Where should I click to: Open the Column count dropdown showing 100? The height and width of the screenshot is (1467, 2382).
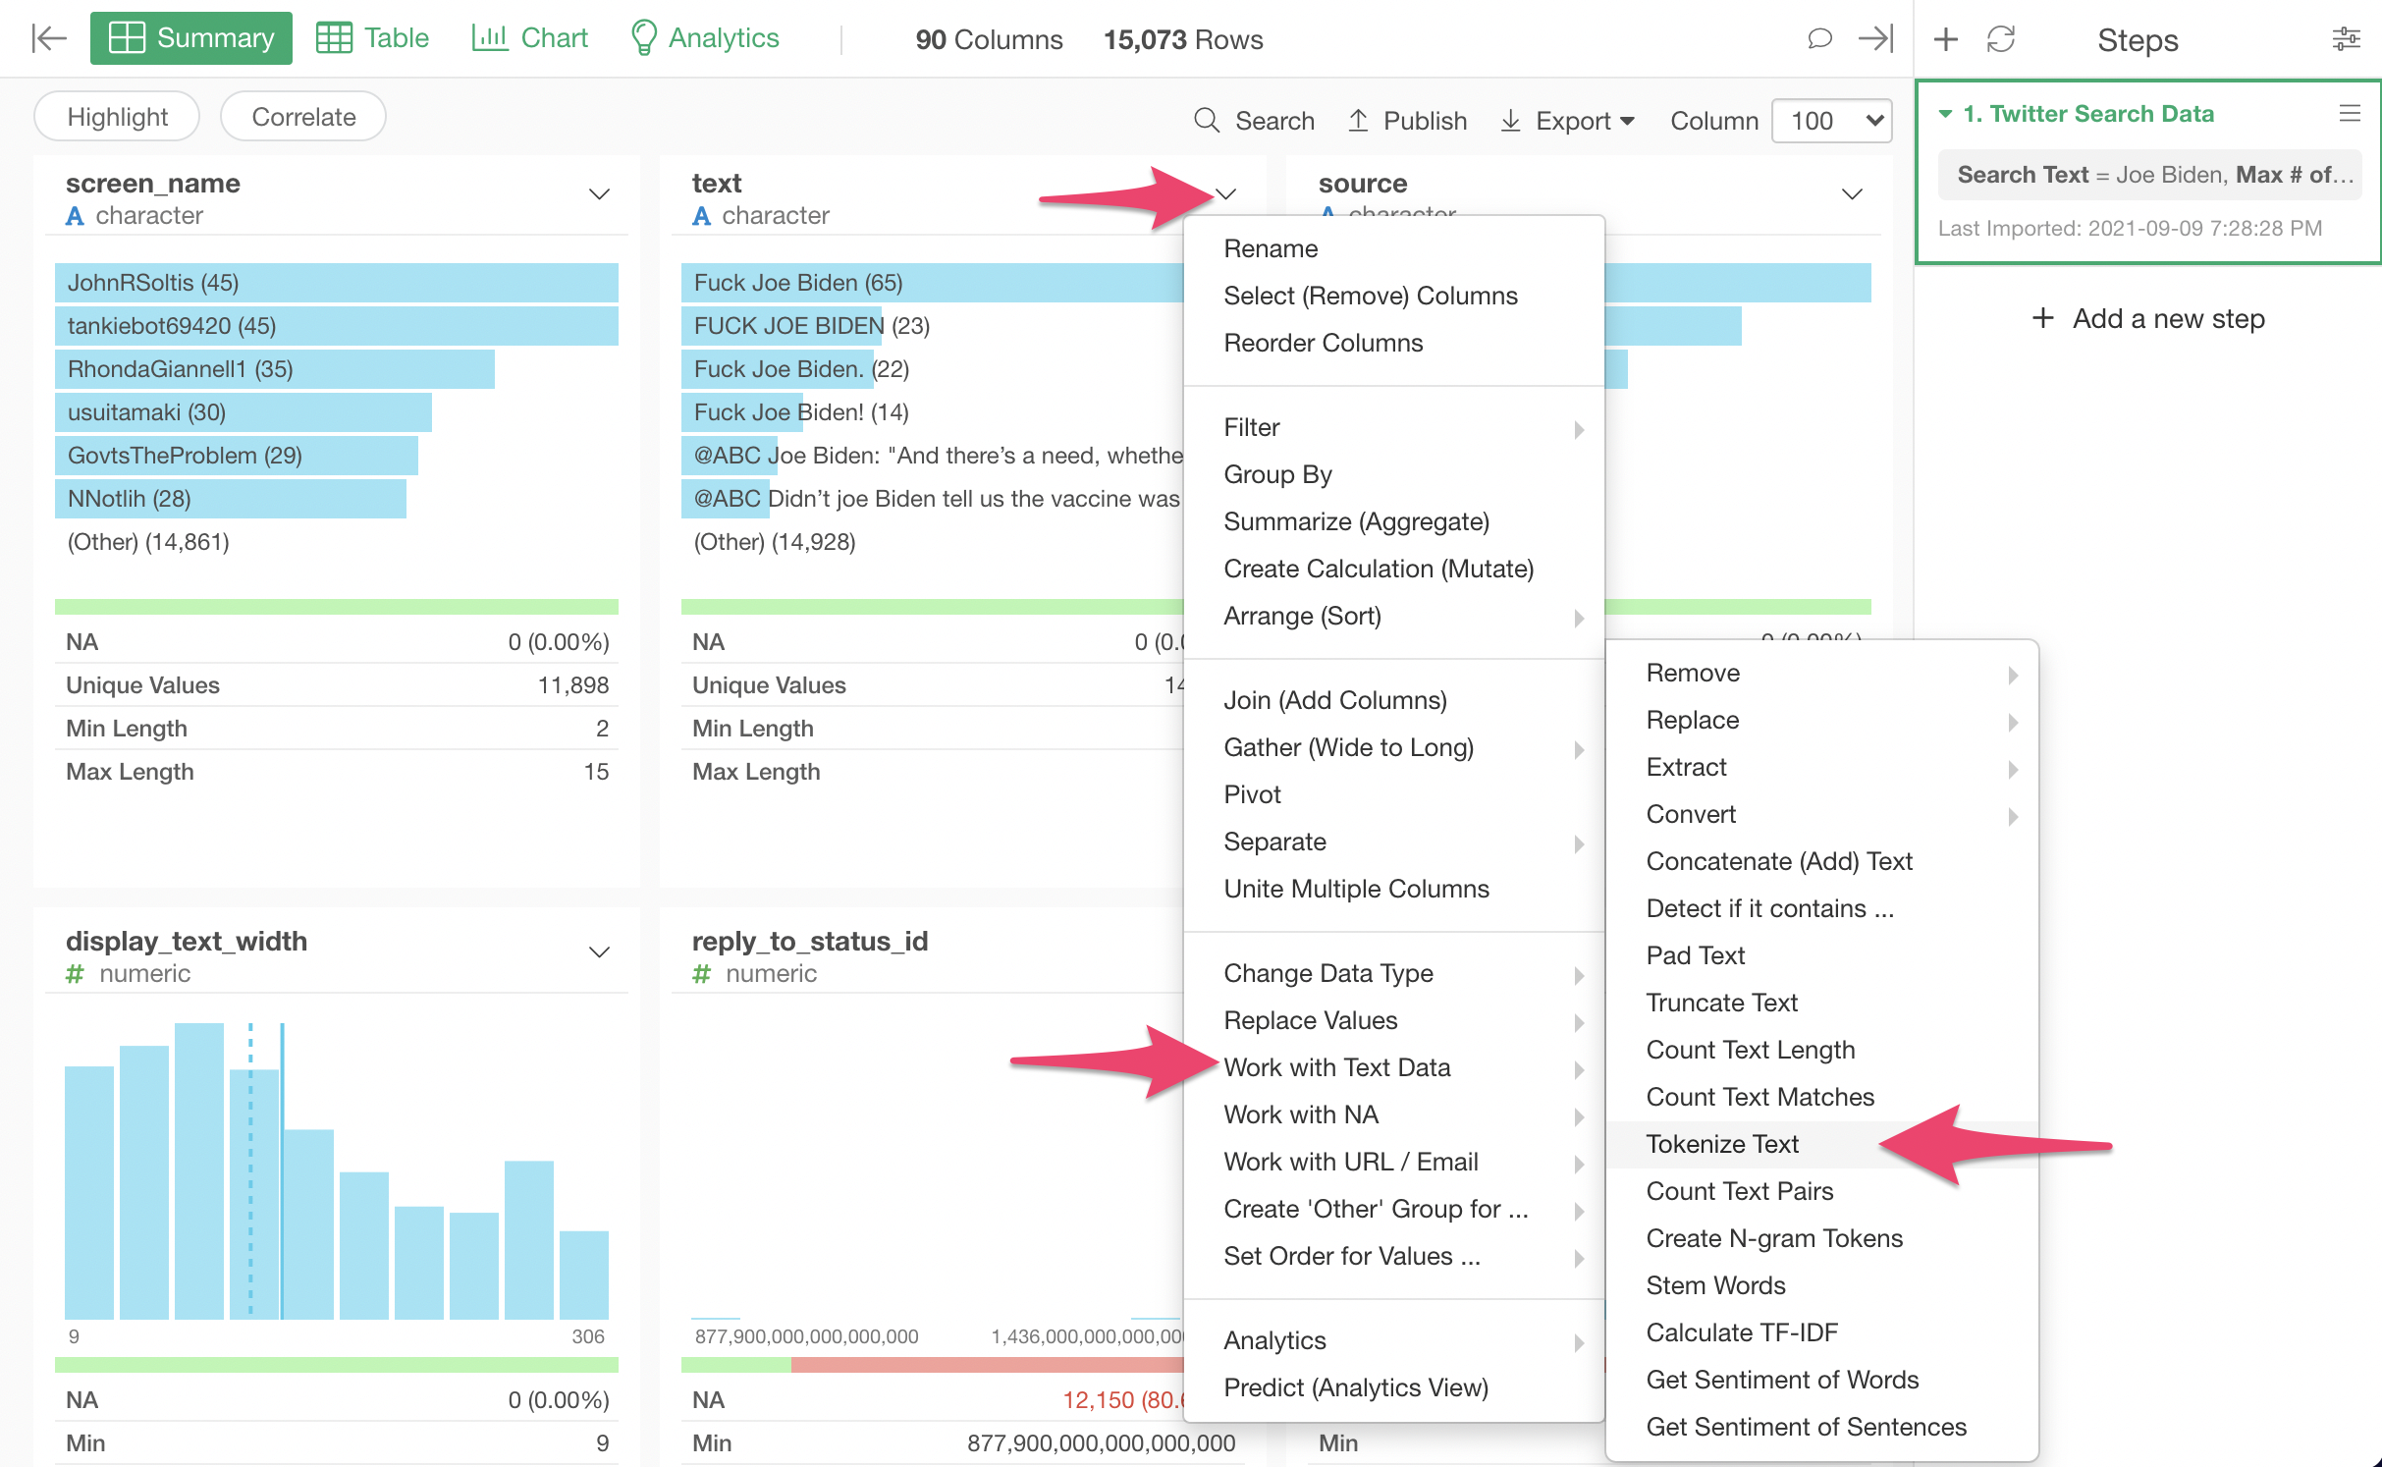(x=1832, y=120)
